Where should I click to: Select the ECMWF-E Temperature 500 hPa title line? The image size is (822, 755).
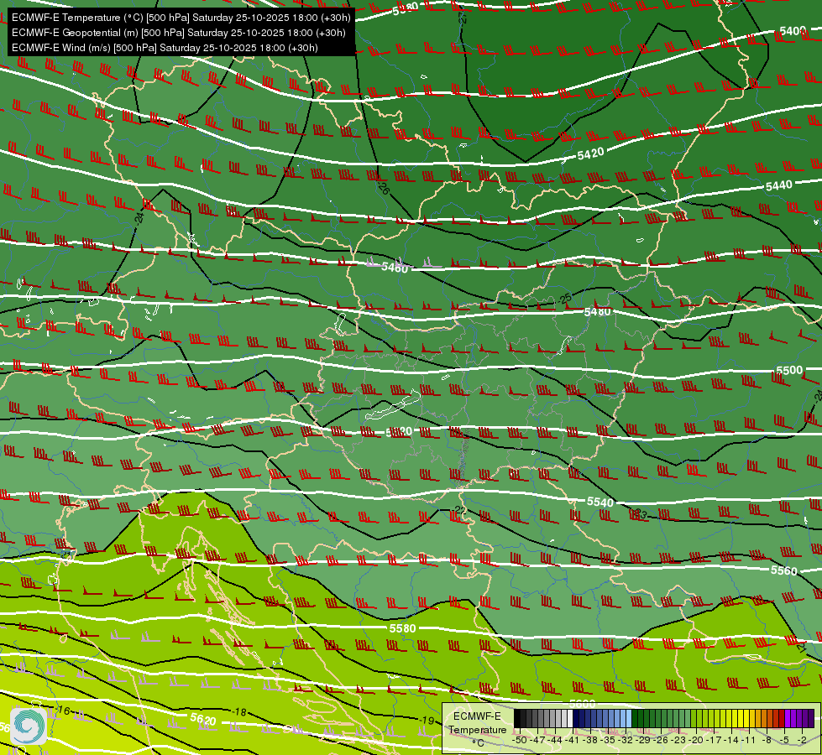[x=181, y=18]
